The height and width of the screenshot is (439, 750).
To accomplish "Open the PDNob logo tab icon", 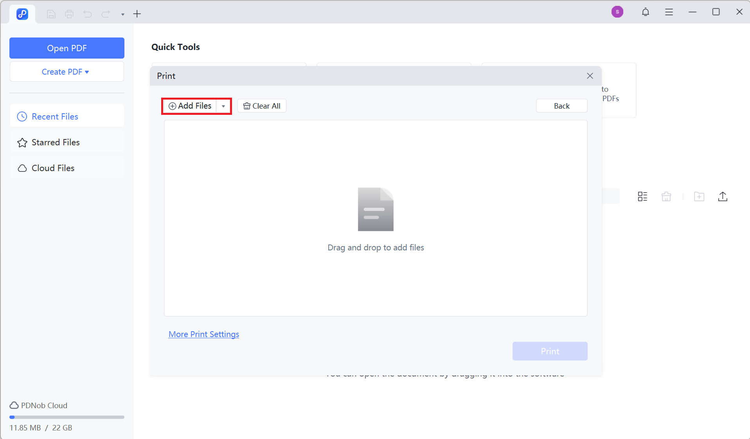I will [22, 14].
